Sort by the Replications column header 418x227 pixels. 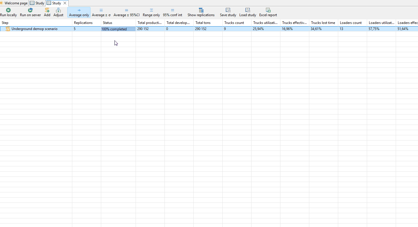point(86,23)
